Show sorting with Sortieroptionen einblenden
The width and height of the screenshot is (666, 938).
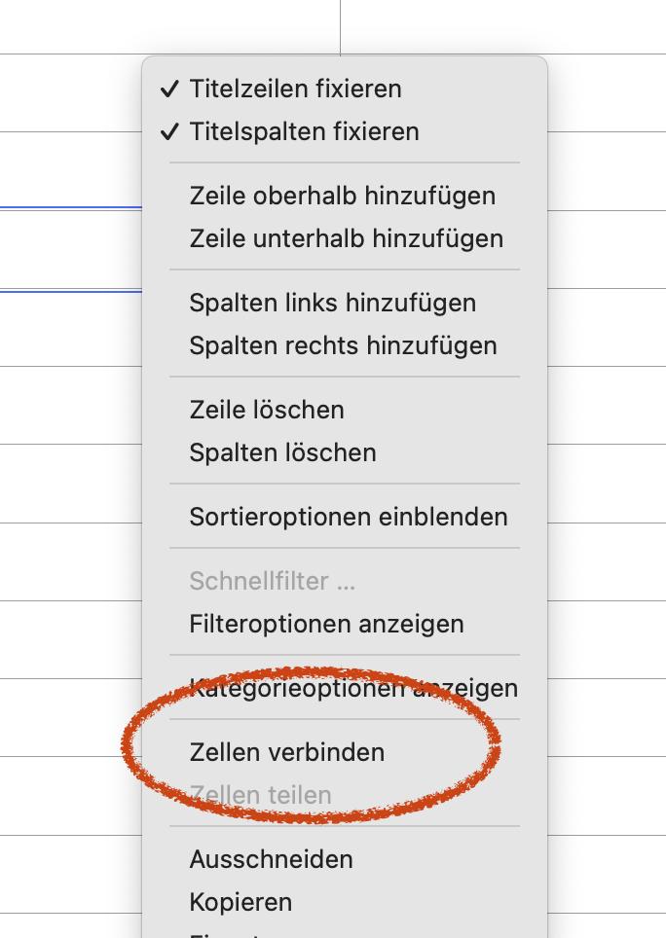click(x=349, y=517)
